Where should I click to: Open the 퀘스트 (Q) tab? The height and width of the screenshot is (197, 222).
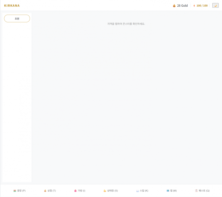pos(204,191)
